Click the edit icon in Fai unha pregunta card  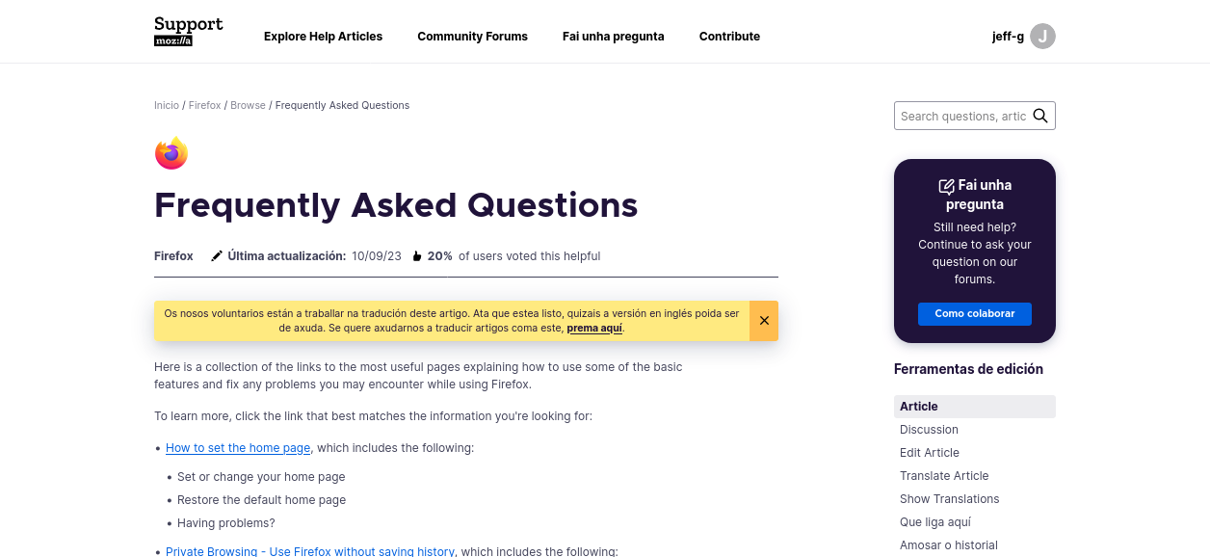tap(946, 186)
